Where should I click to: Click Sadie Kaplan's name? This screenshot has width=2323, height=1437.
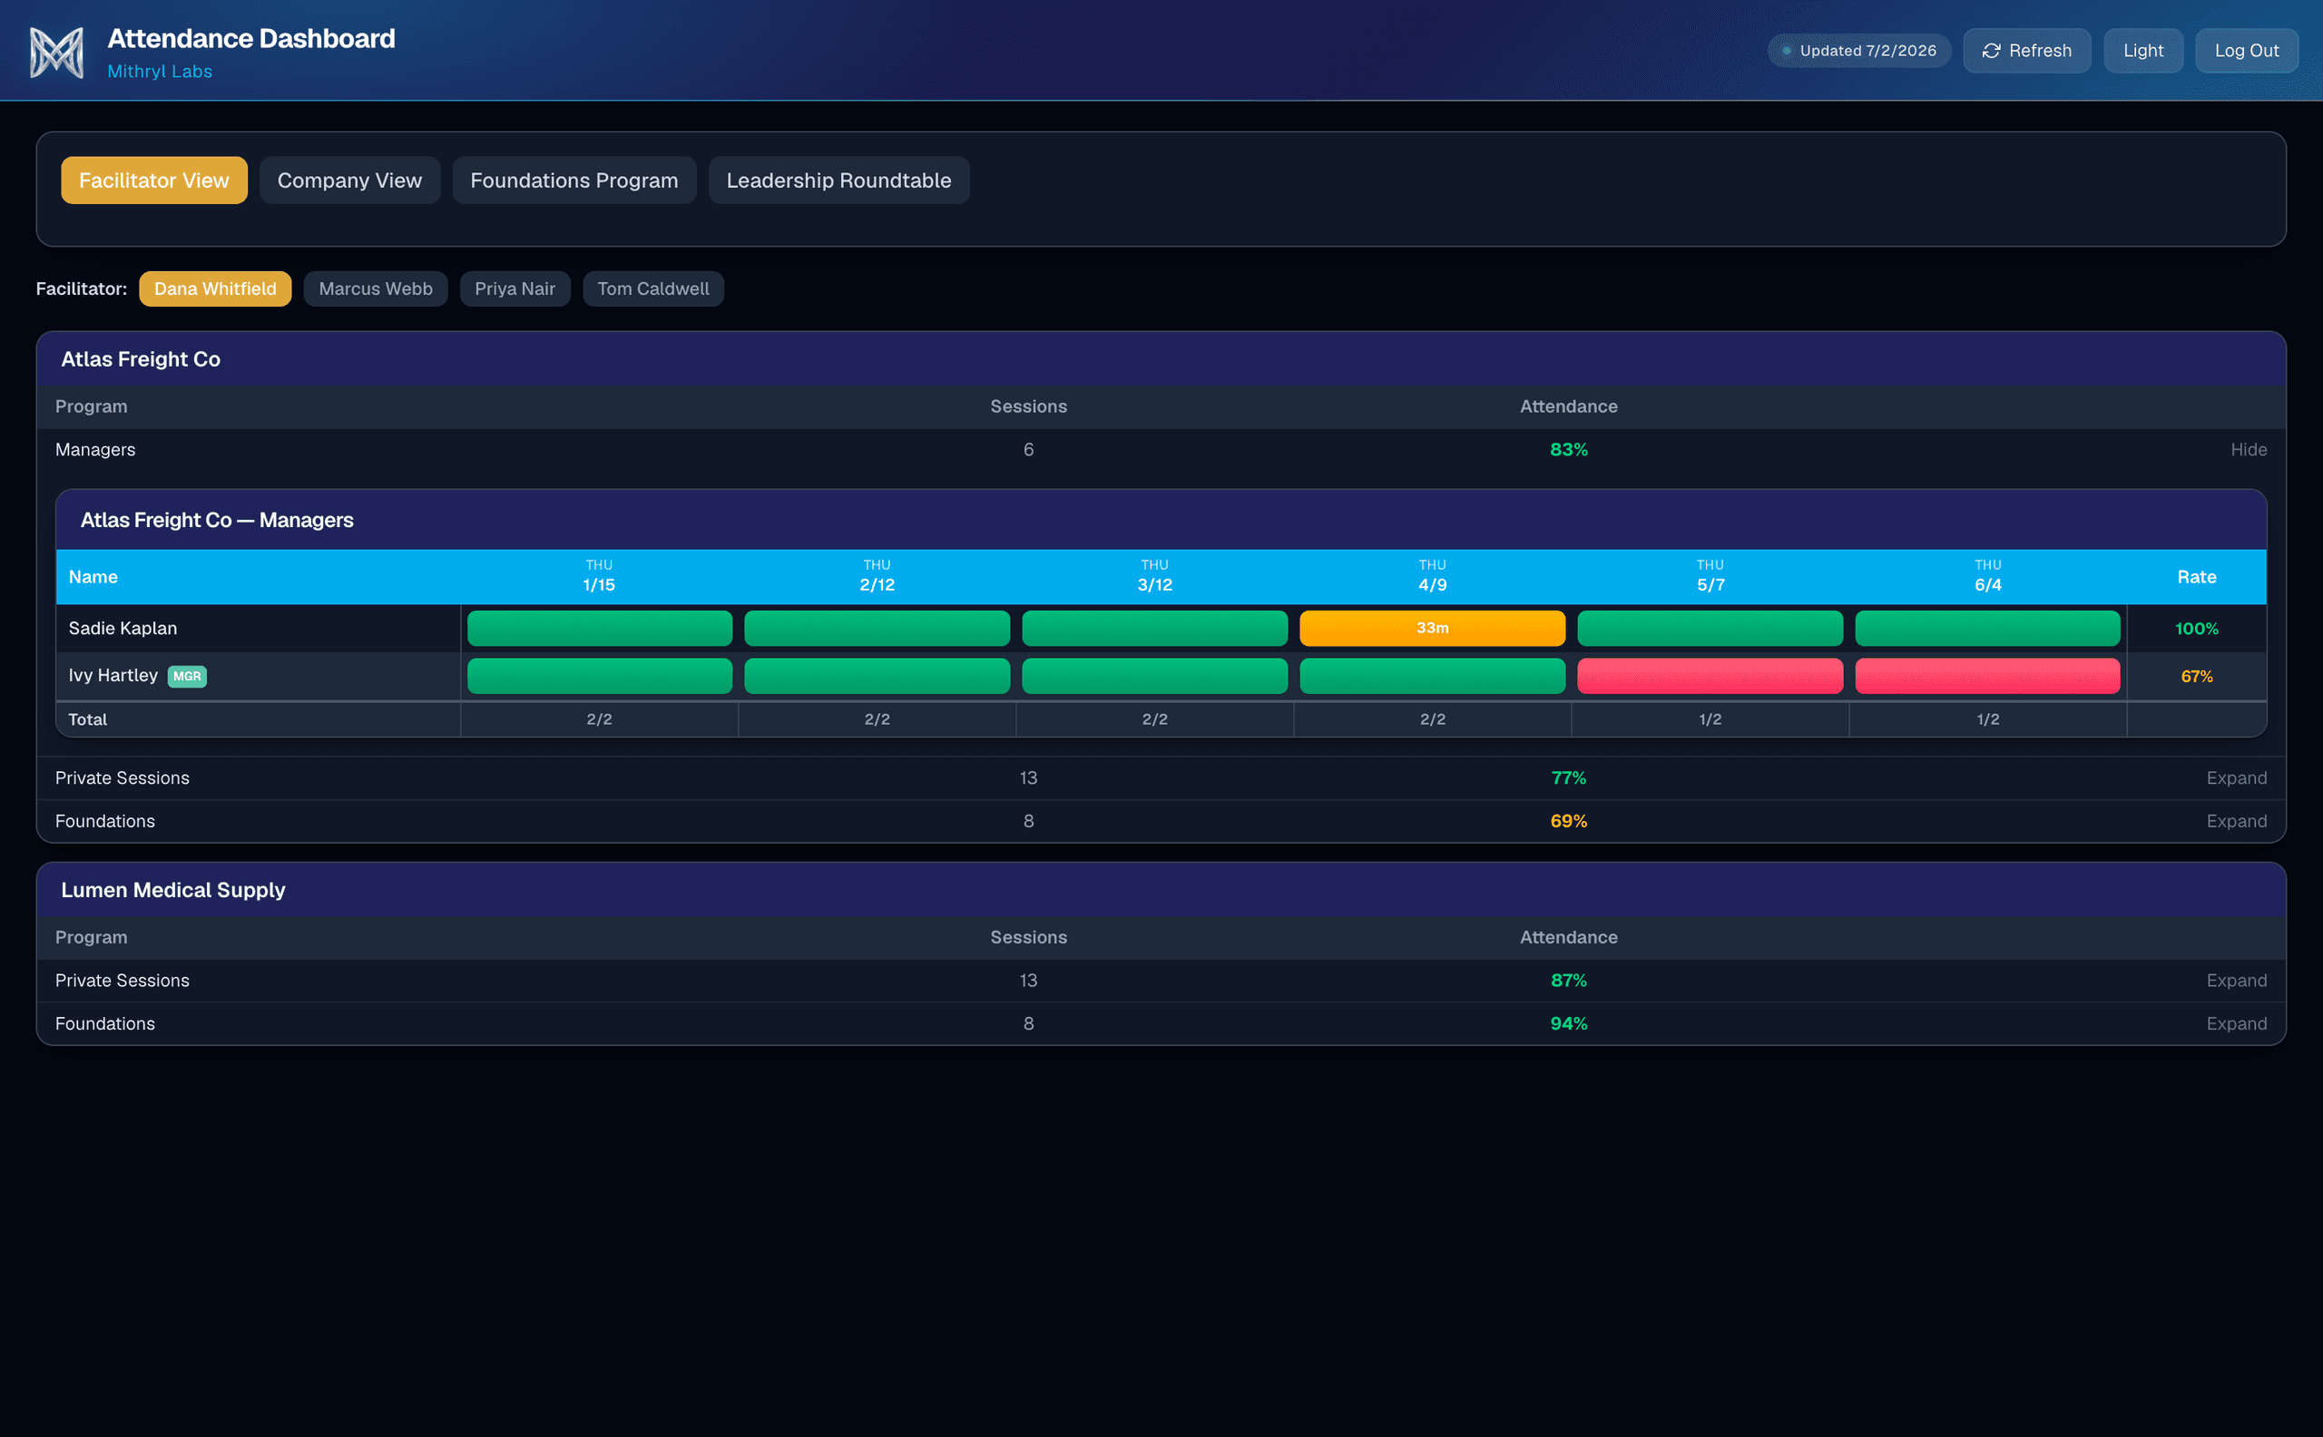(x=123, y=628)
